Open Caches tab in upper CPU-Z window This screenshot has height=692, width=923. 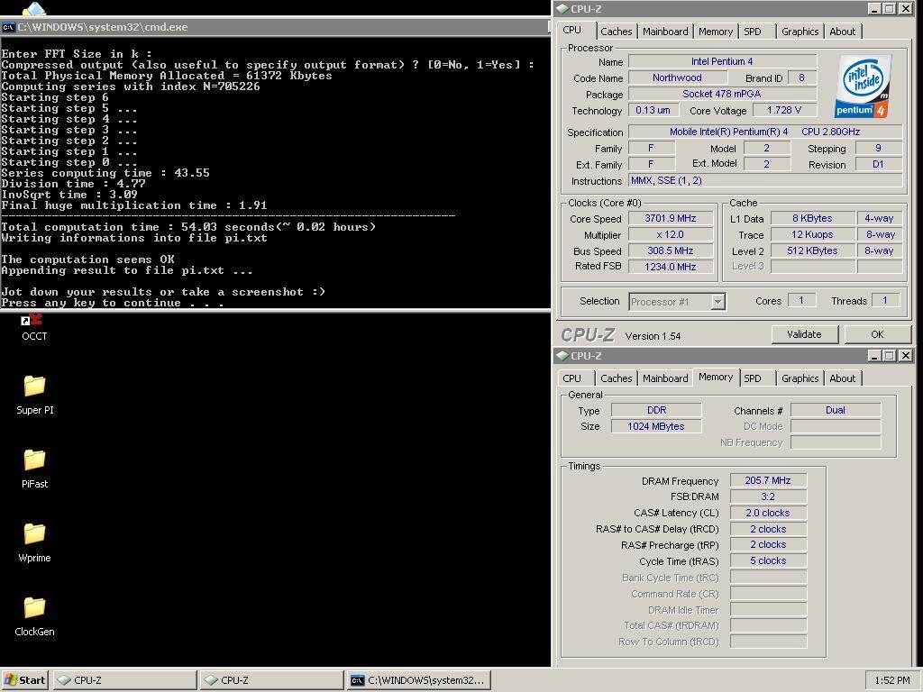pyautogui.click(x=617, y=32)
